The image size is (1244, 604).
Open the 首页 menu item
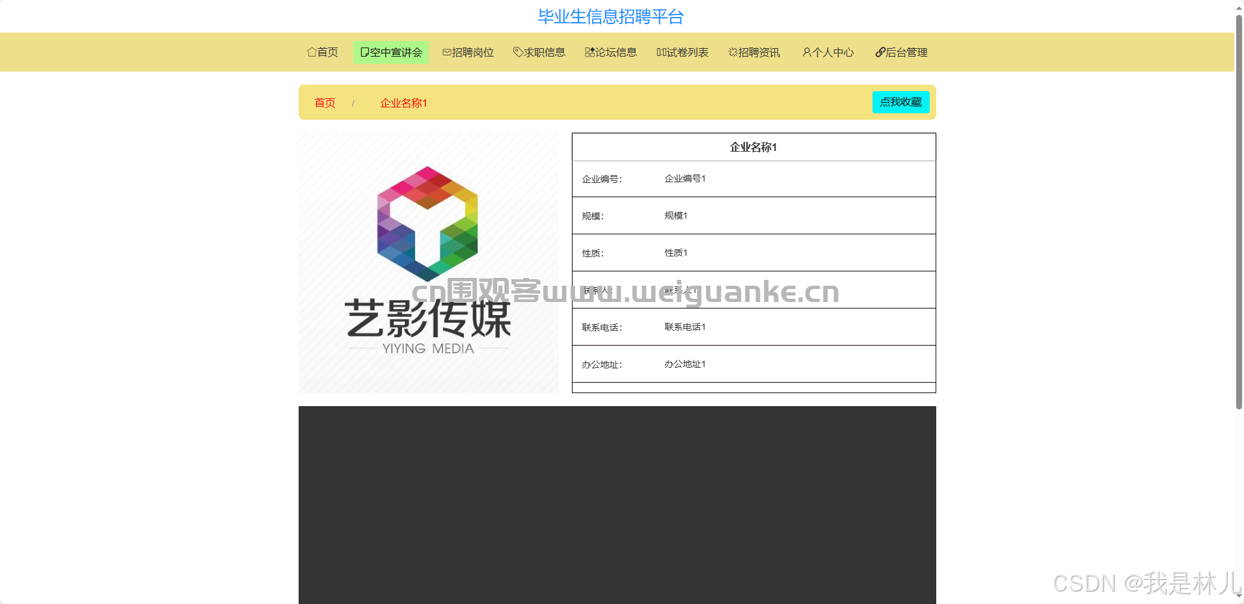pos(323,52)
